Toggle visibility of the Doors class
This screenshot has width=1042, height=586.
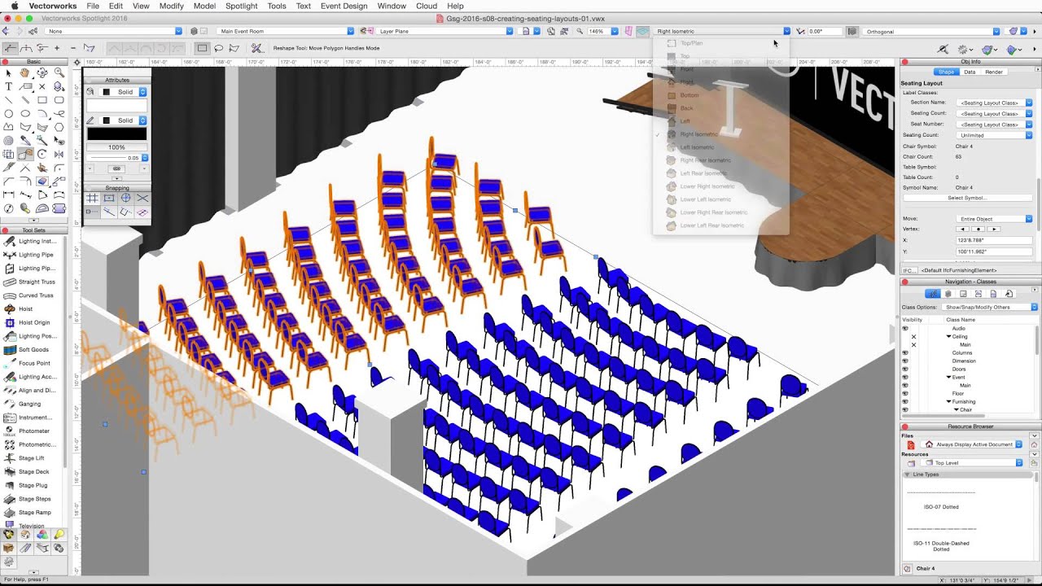905,369
